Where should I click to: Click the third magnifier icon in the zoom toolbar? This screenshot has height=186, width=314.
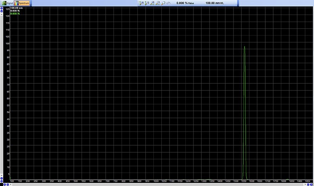pyautogui.click(x=152, y=3)
